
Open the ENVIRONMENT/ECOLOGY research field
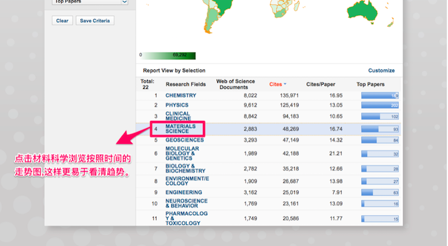click(187, 181)
